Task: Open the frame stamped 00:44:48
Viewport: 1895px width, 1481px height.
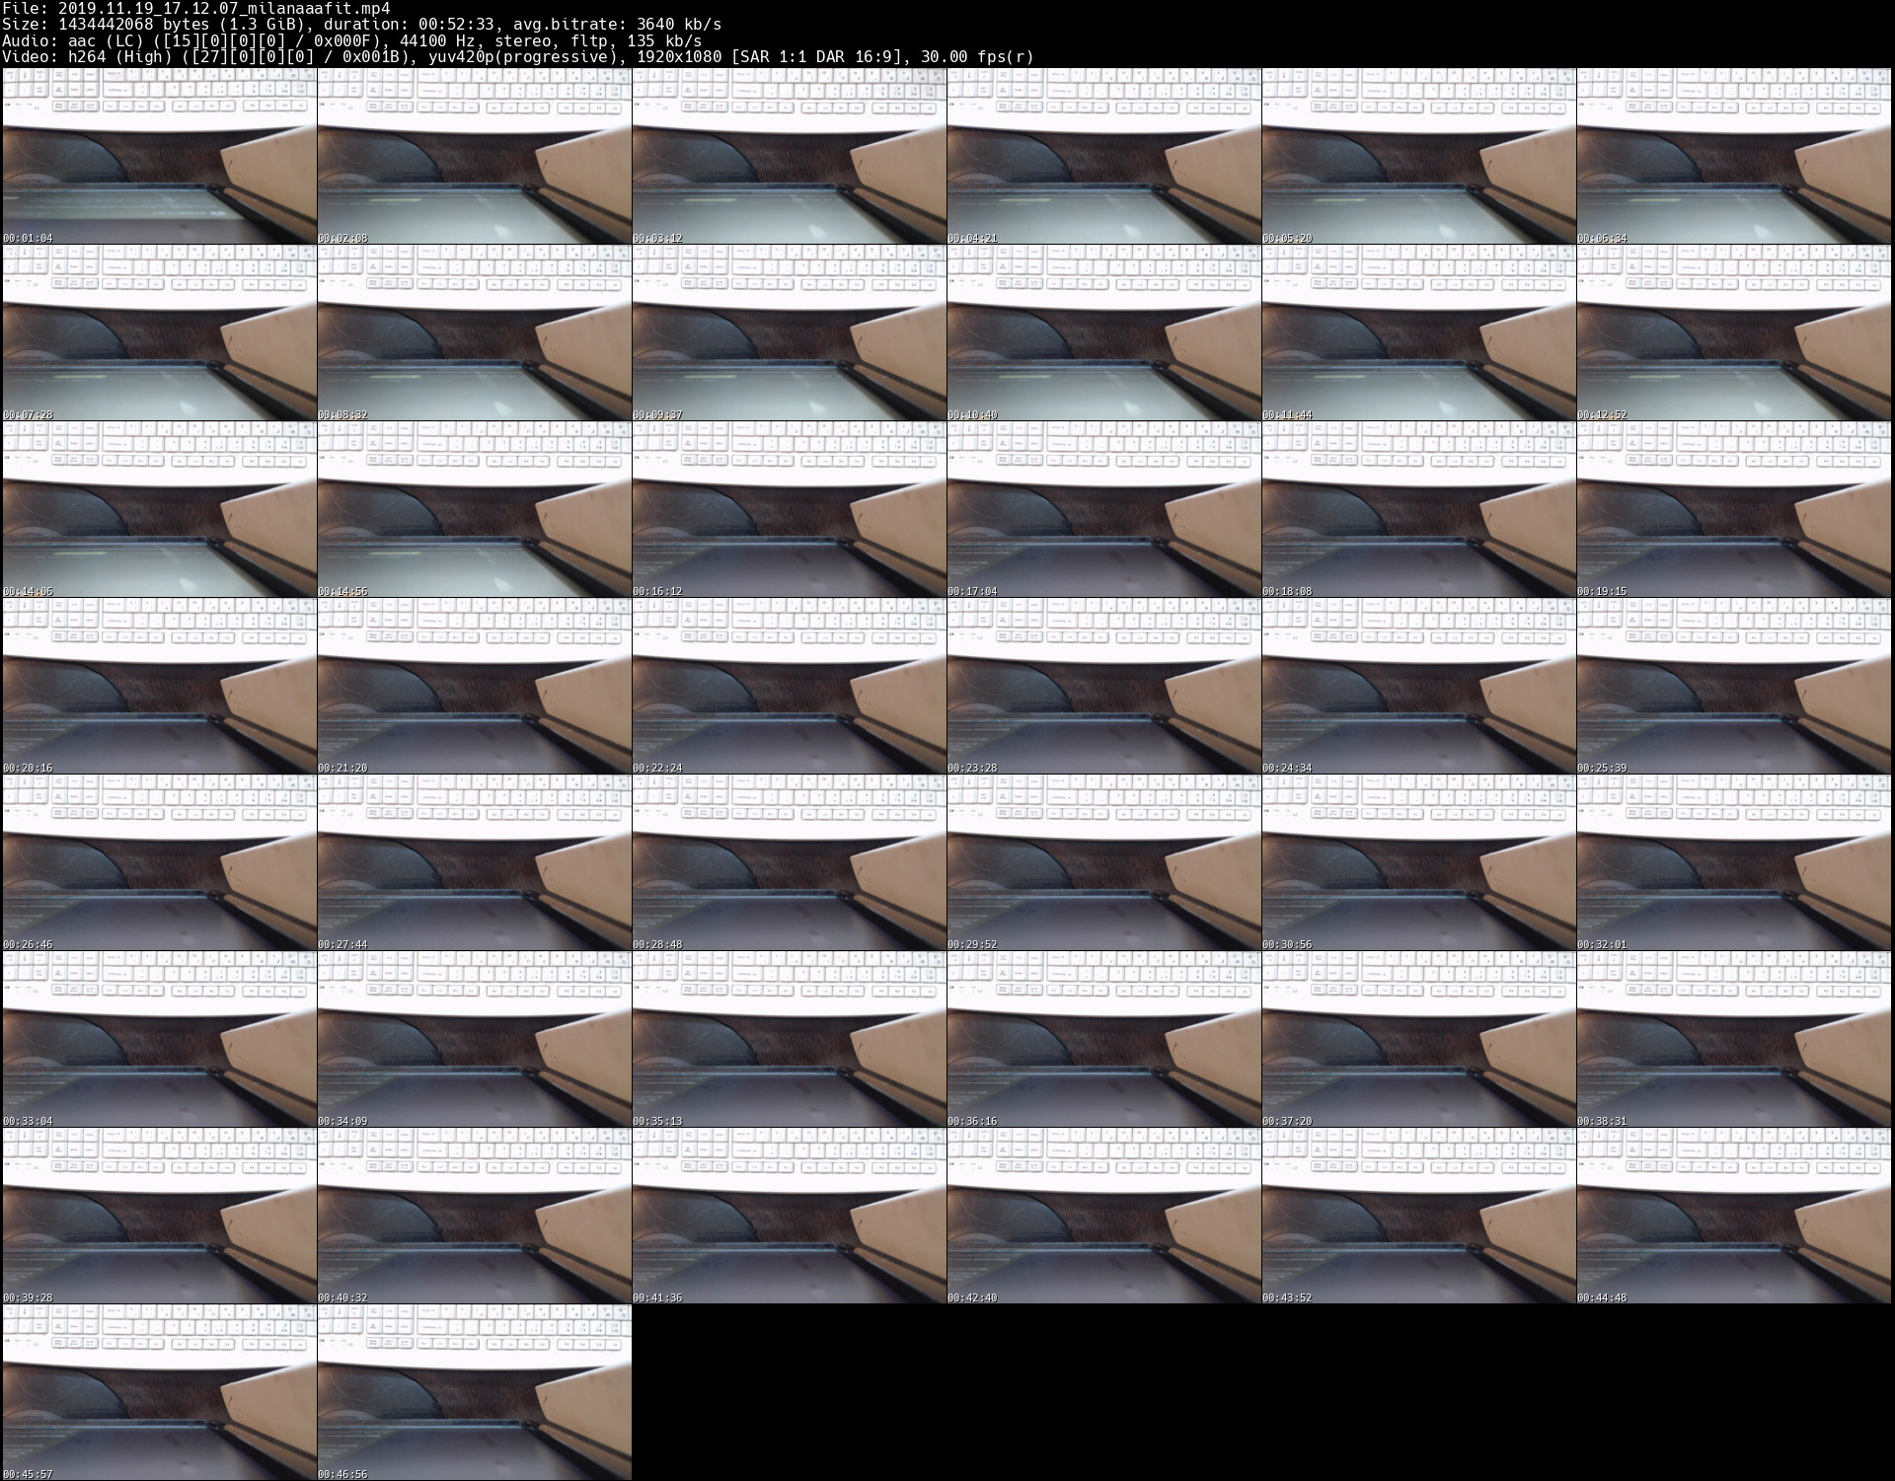Action: coord(1733,1216)
